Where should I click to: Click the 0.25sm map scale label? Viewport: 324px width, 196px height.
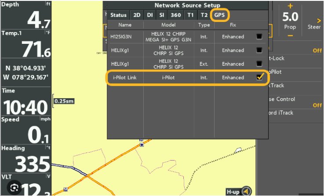click(x=64, y=101)
